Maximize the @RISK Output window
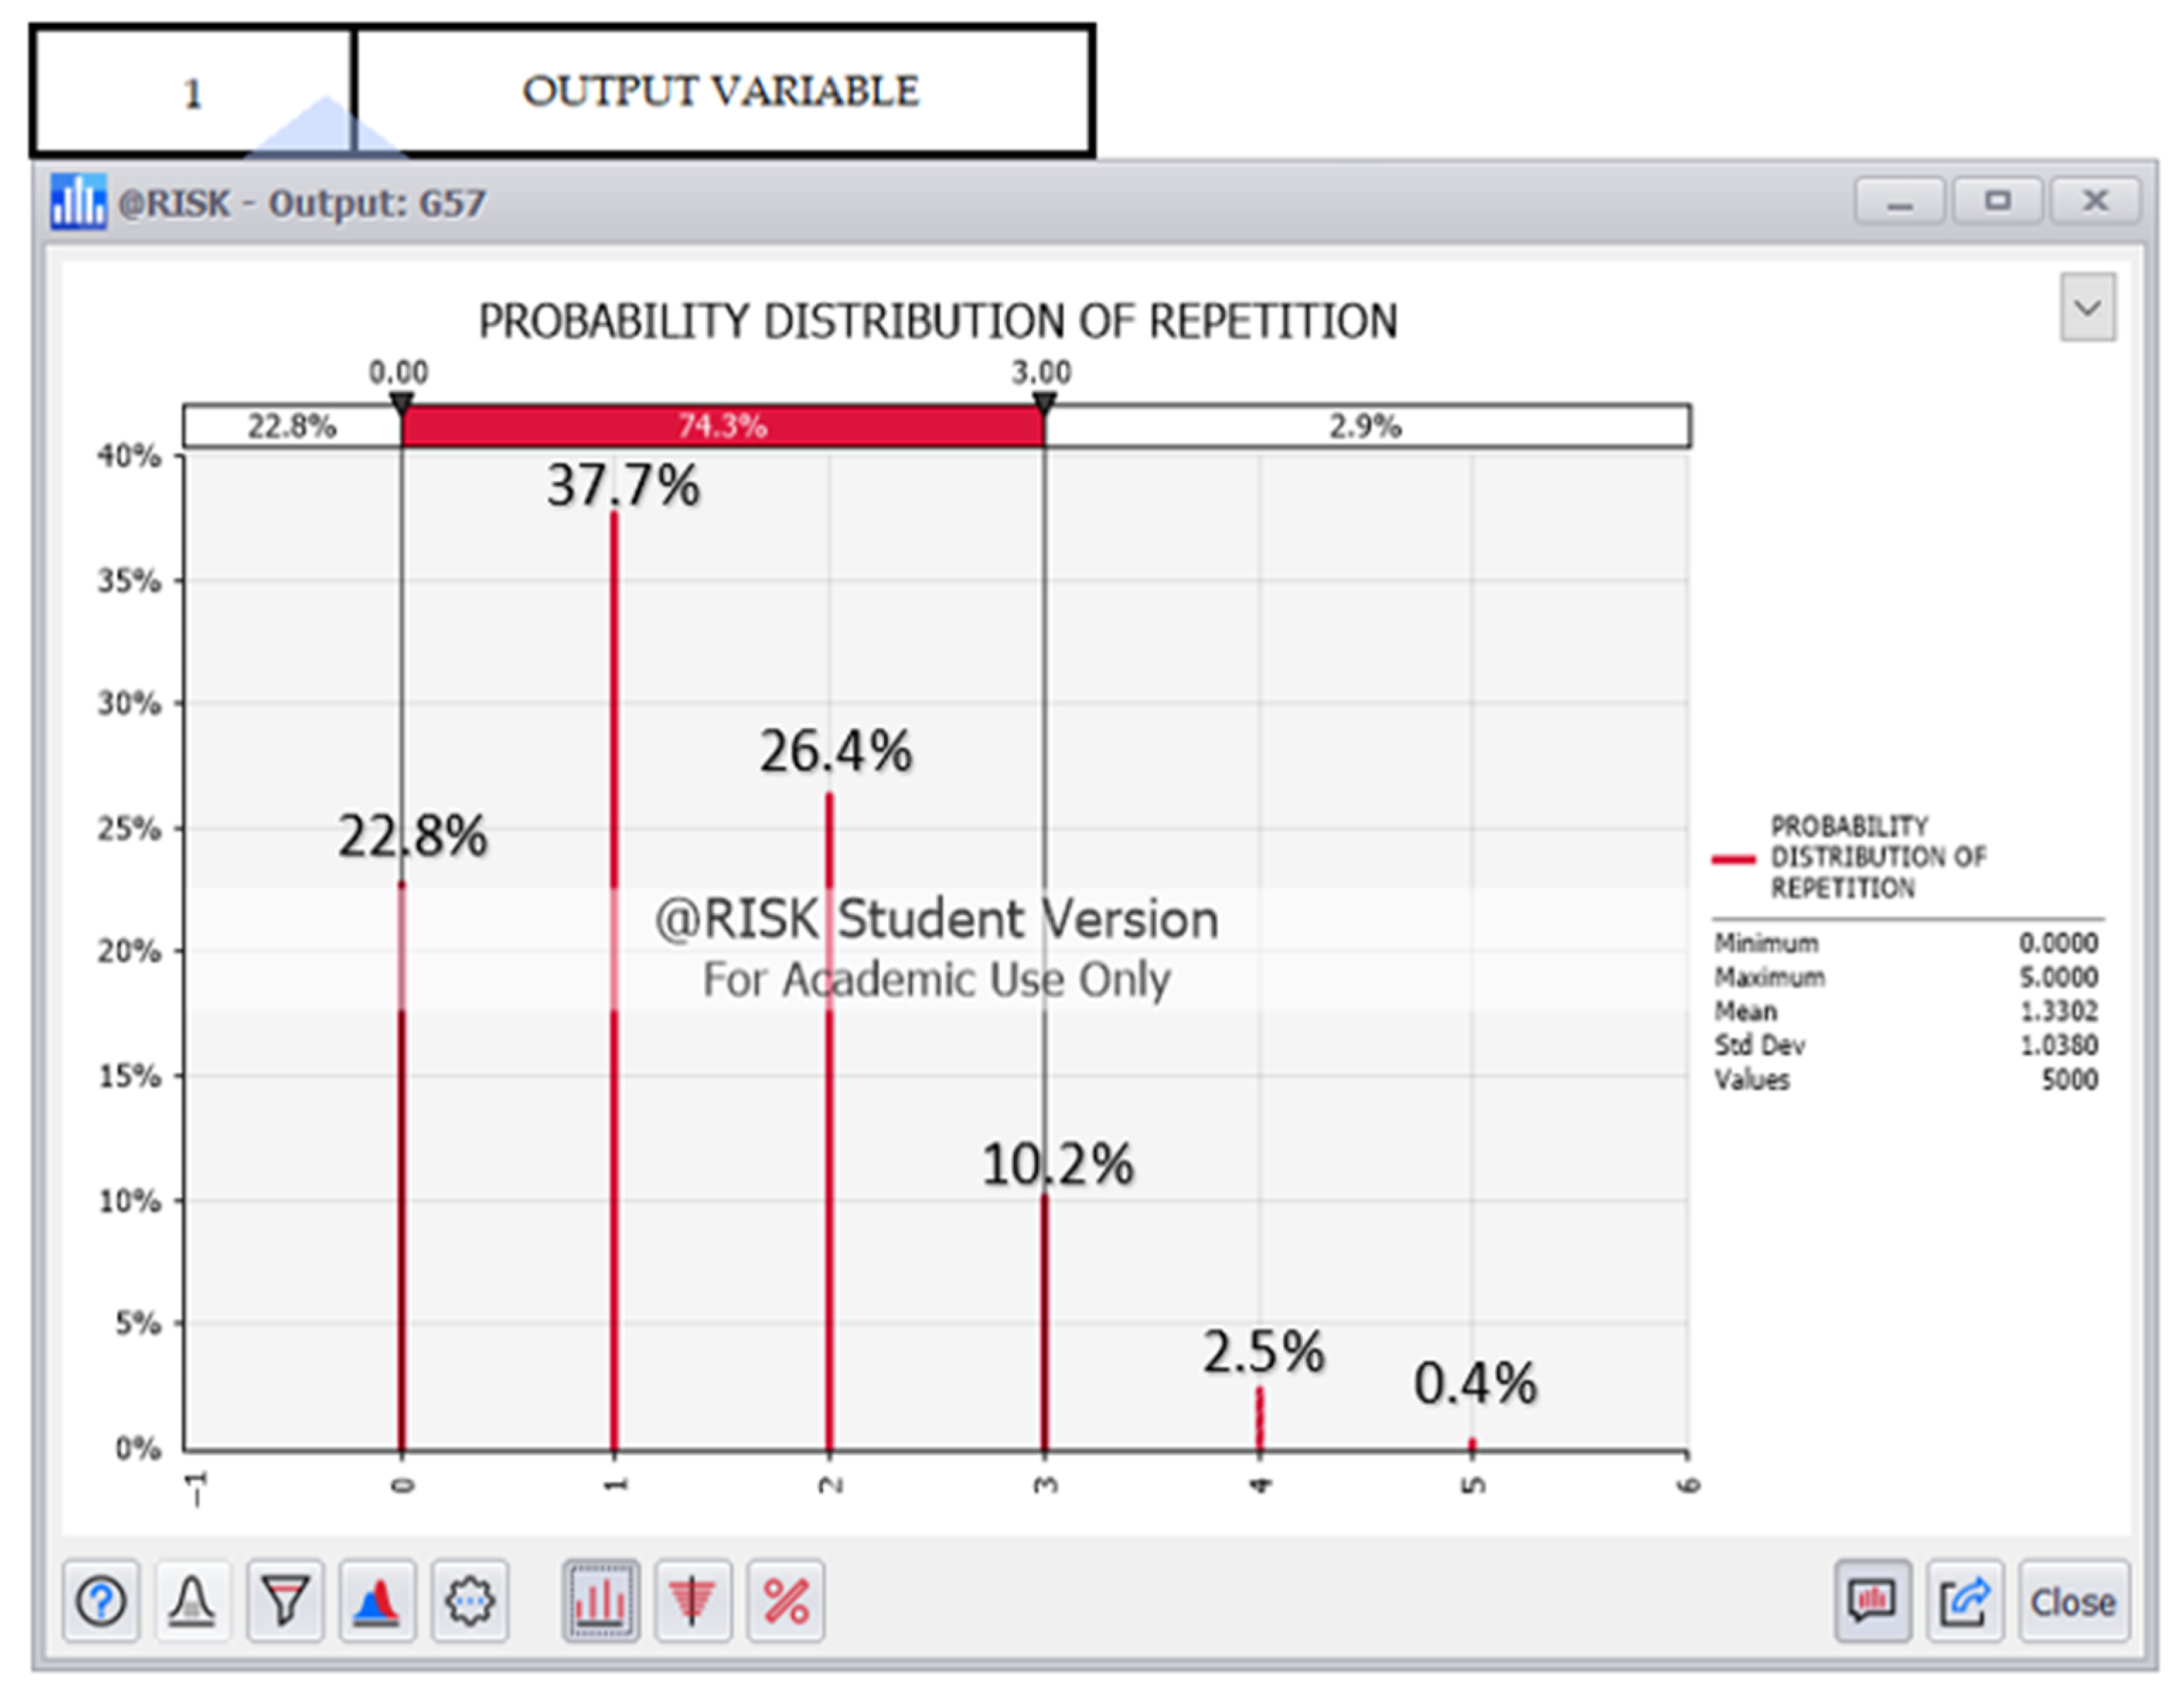This screenshot has width=2176, height=1708. 1997,201
